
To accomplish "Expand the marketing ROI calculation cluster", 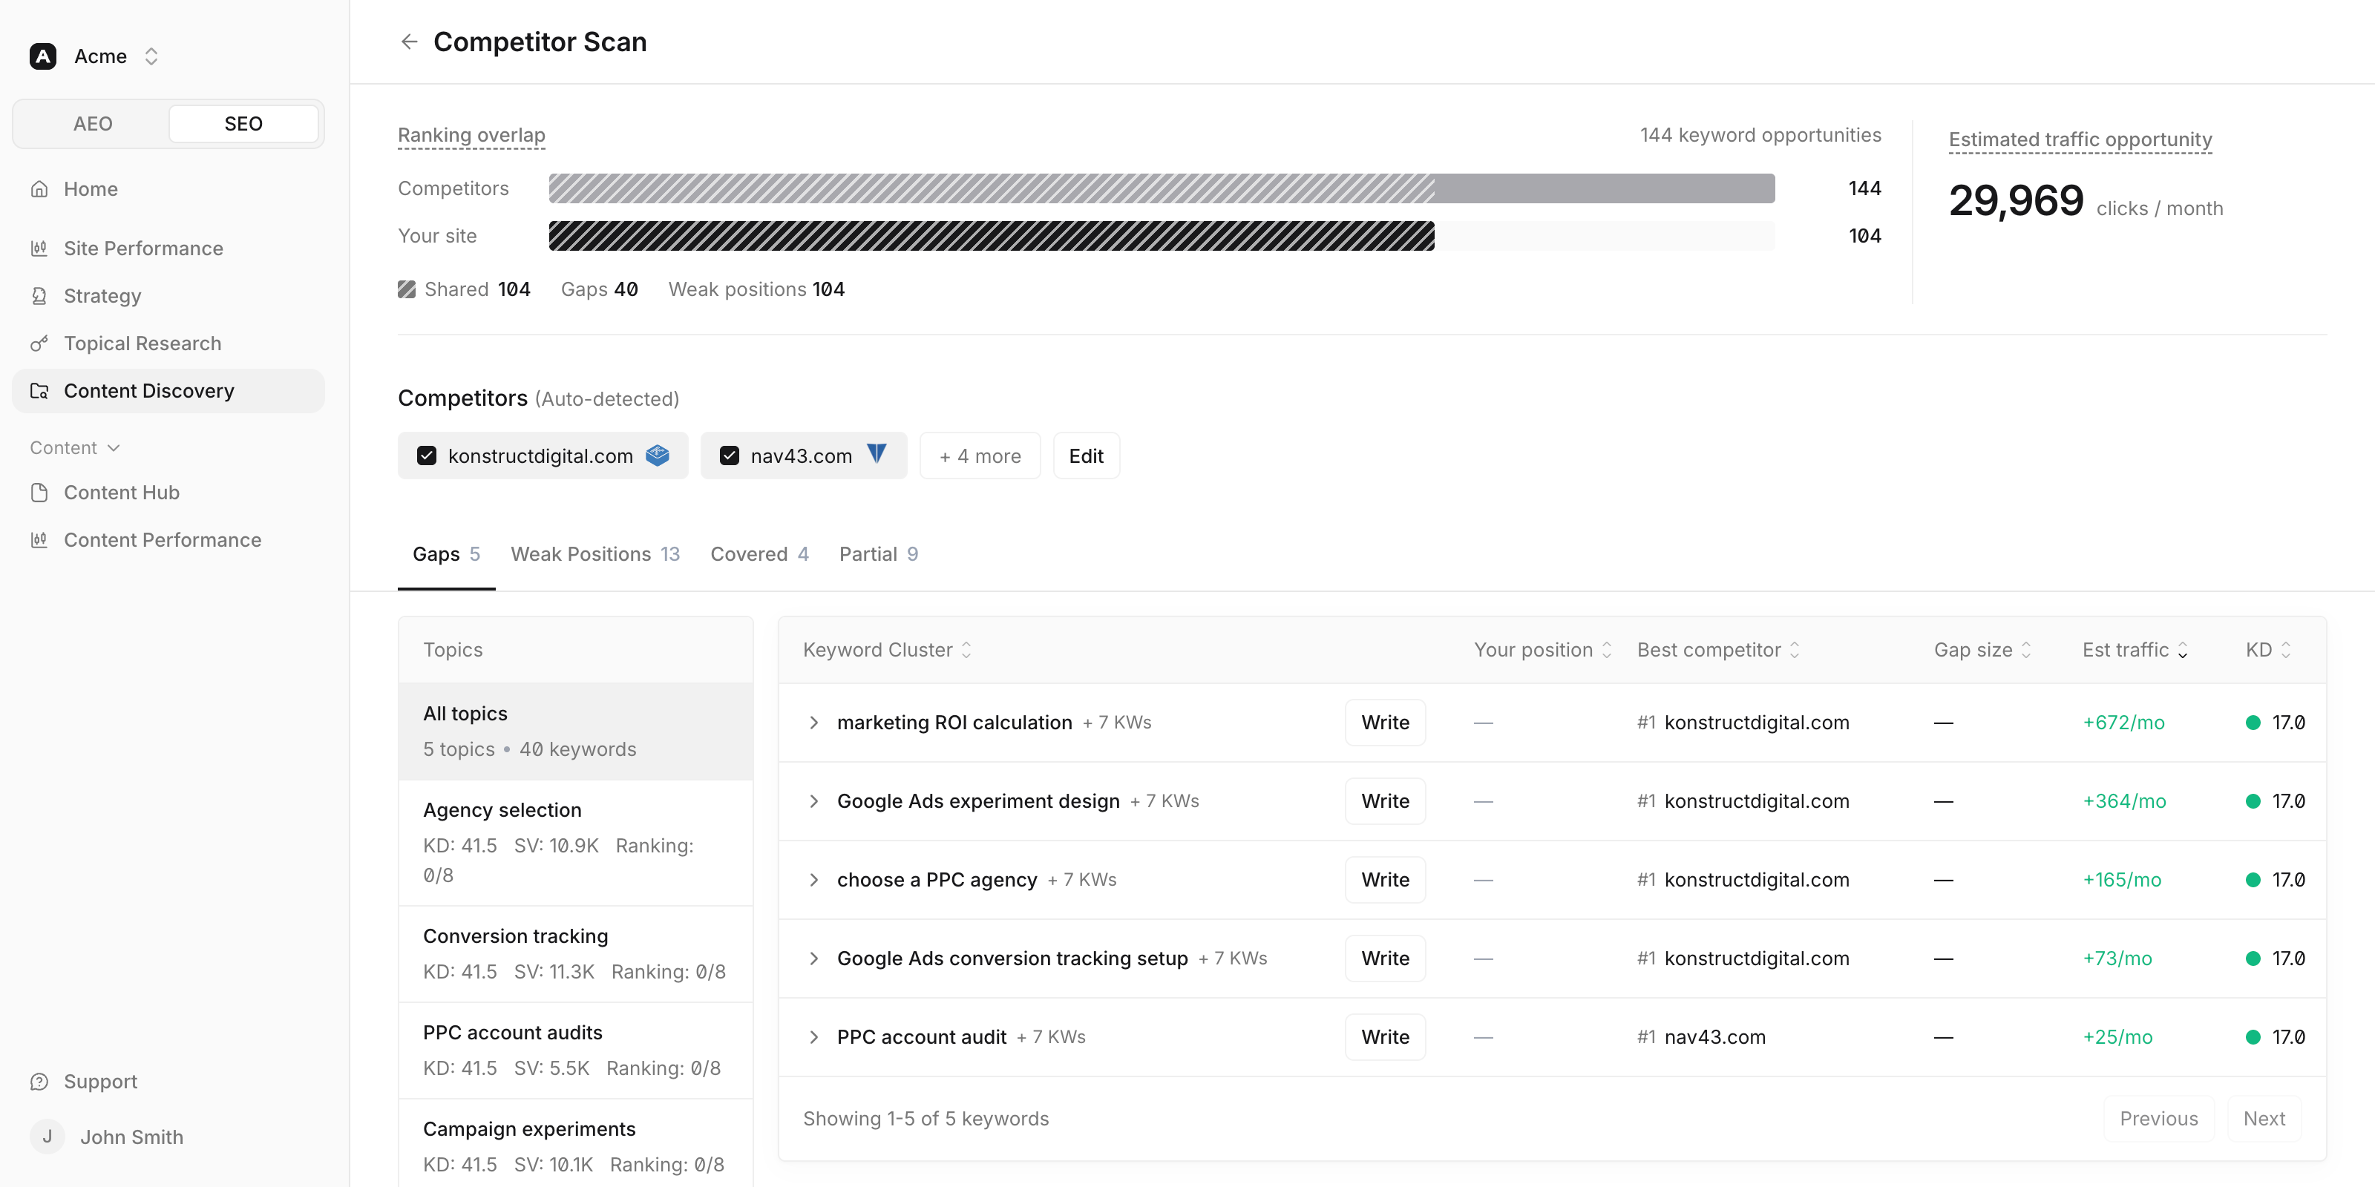I will (813, 723).
